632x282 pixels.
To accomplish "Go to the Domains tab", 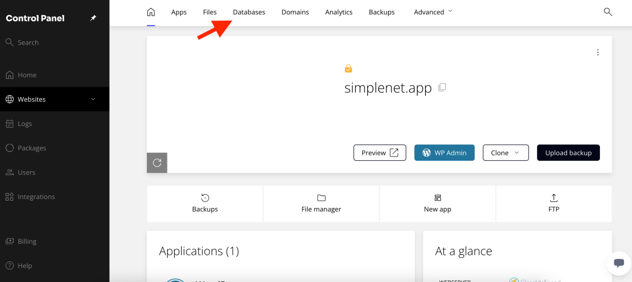I will pos(295,12).
